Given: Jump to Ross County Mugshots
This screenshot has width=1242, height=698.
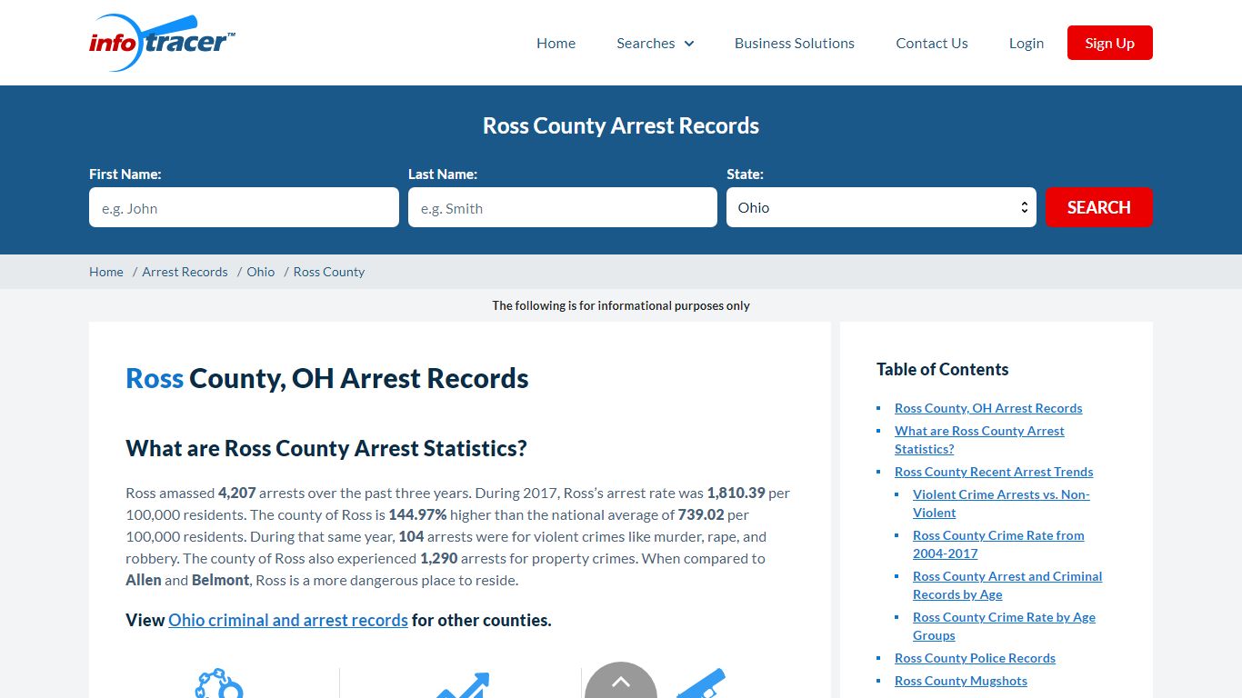Looking at the screenshot, I should point(961,681).
